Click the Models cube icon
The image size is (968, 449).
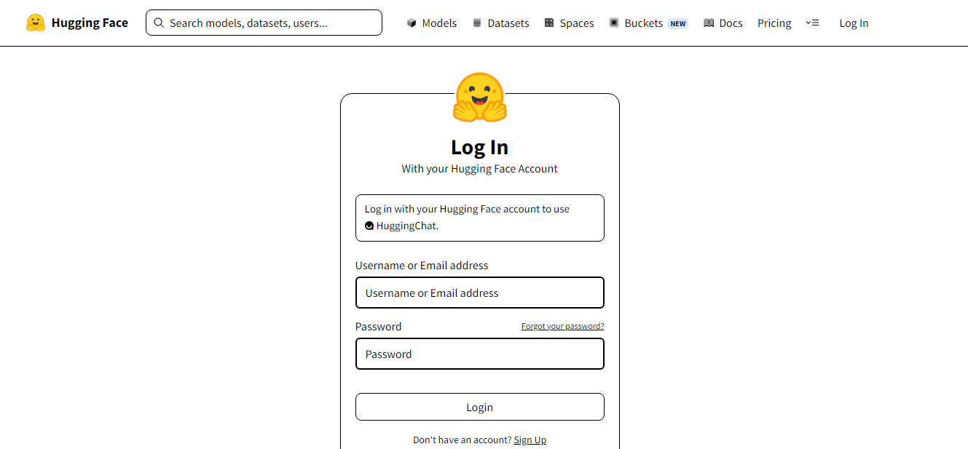412,23
